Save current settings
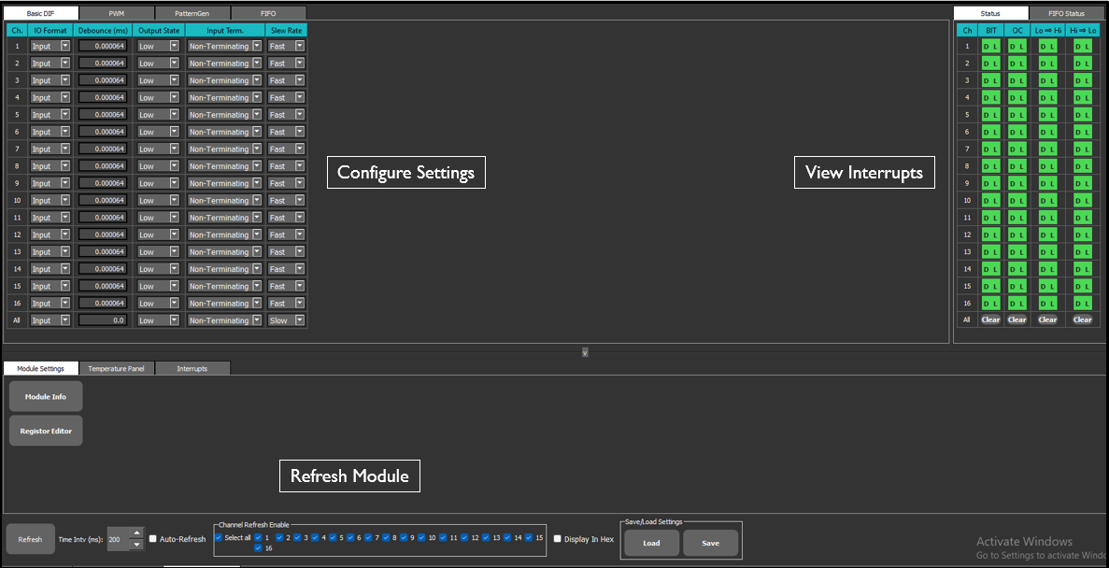 coord(710,543)
